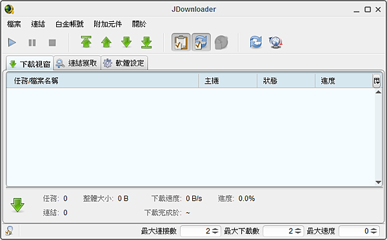Image resolution: width=387 pixels, height=240 pixels.
Task: Click the globe update icon
Action: click(275, 42)
